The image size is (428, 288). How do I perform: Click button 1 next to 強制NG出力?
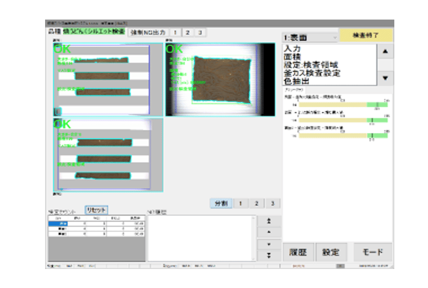(175, 33)
